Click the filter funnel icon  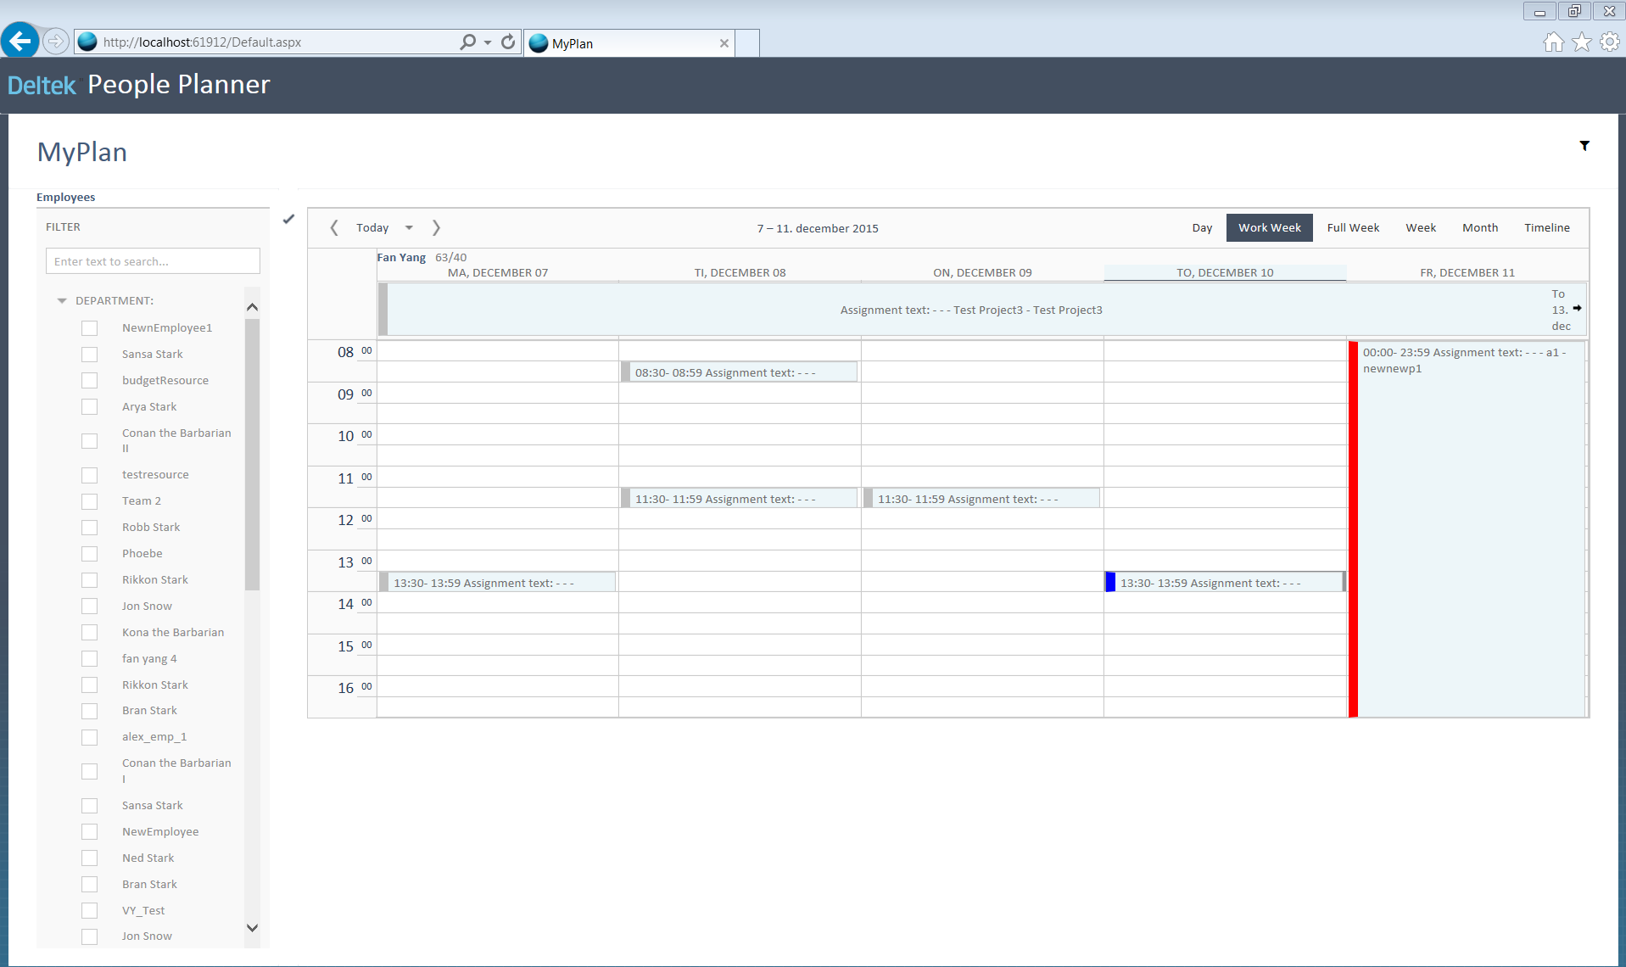point(1584,146)
